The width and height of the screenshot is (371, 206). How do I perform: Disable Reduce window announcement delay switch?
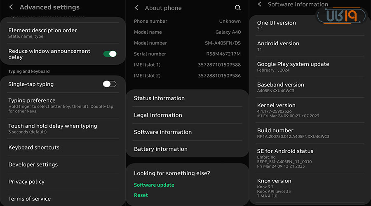click(110, 54)
